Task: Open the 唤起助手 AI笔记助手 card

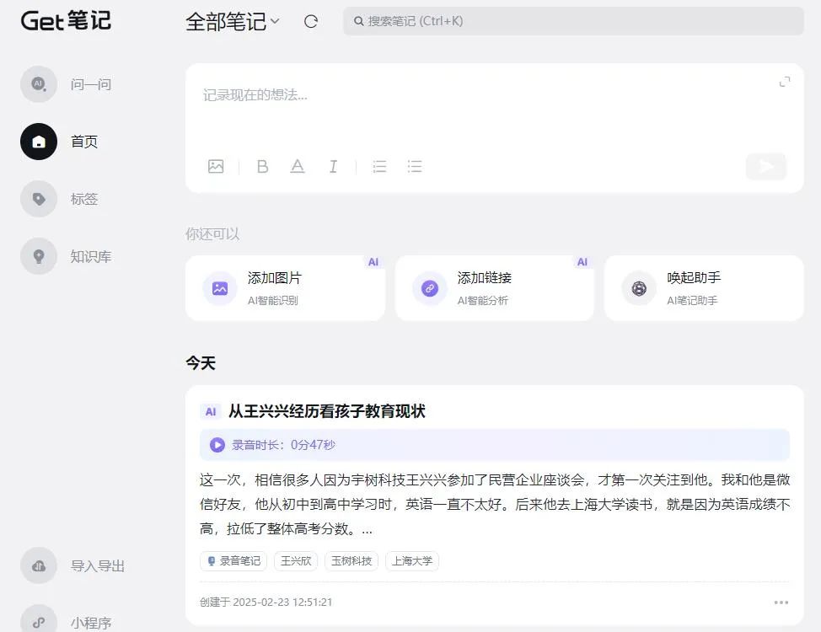Action: [704, 288]
